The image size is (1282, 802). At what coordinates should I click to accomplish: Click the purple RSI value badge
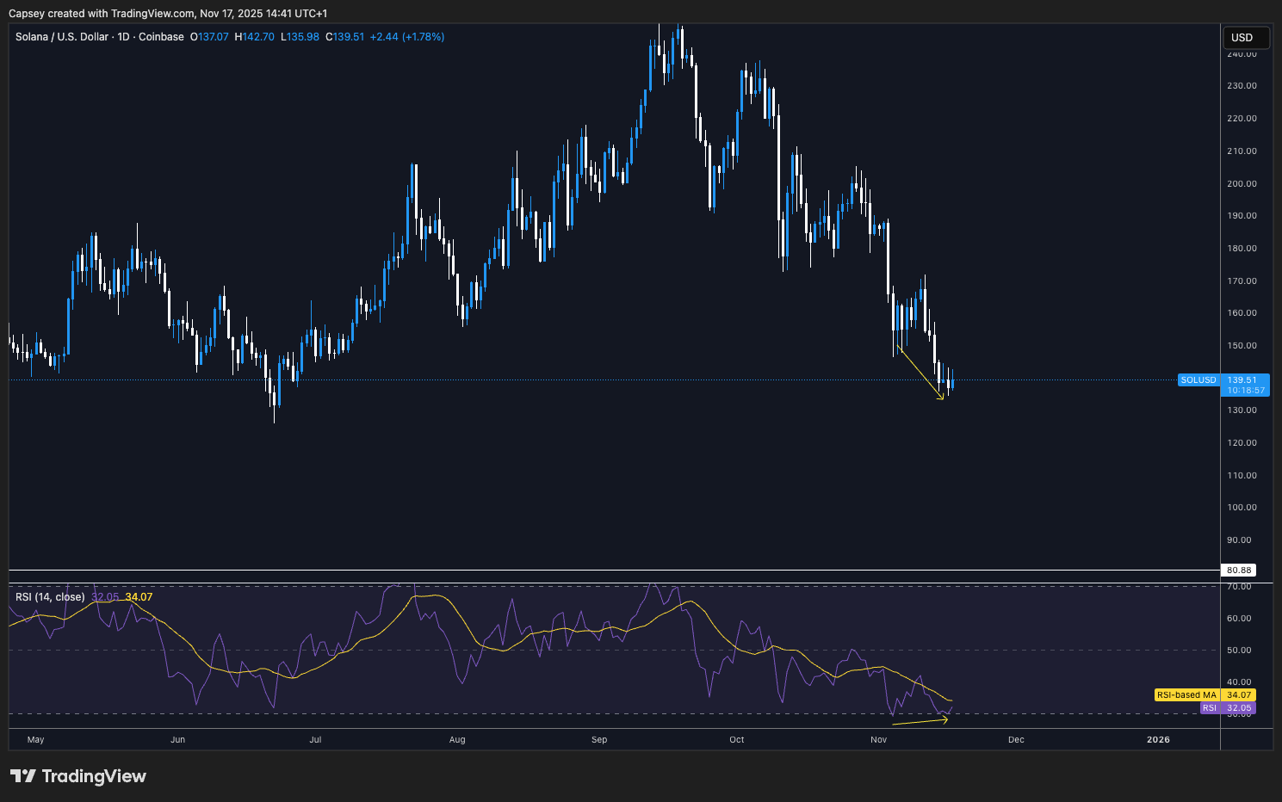point(1228,707)
